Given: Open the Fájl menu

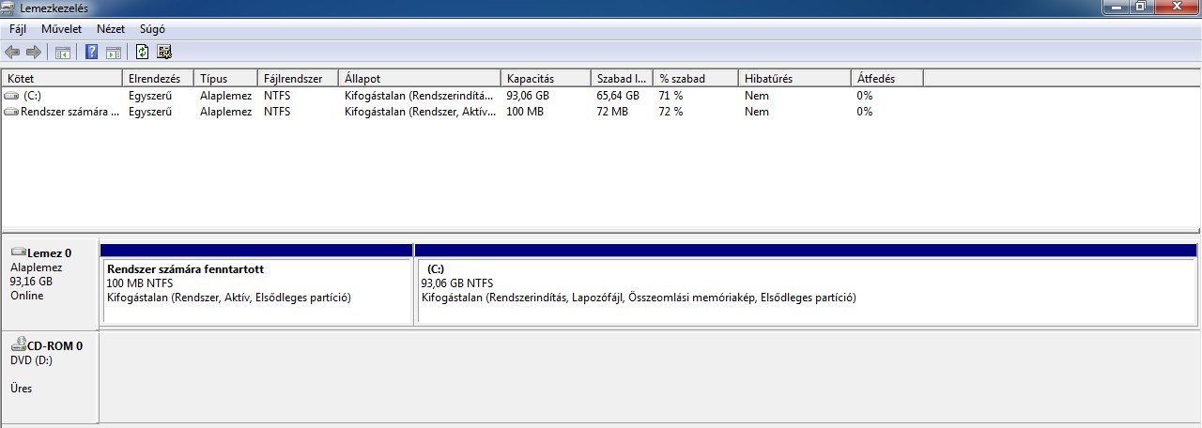Looking at the screenshot, I should (x=18, y=29).
